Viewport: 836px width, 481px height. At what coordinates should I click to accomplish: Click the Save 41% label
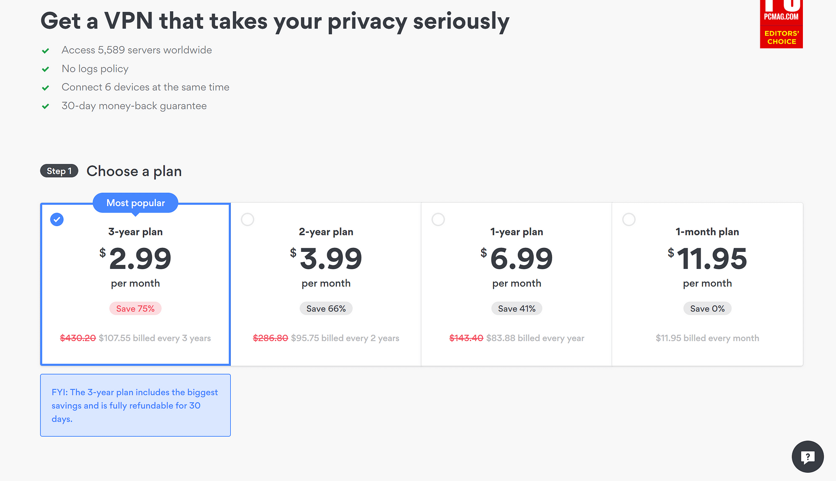tap(517, 308)
